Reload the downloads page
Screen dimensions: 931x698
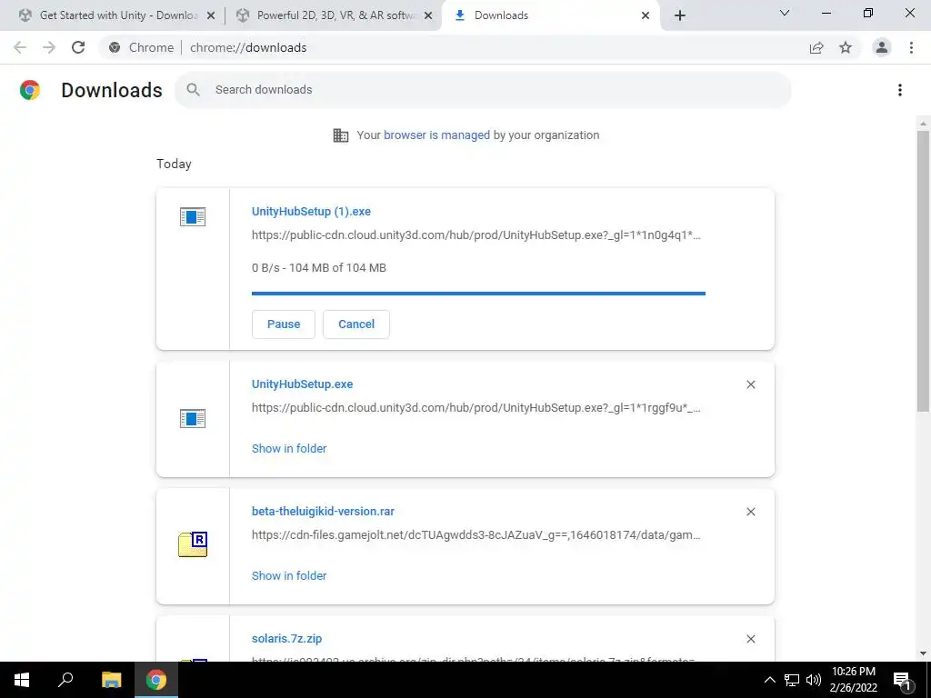[78, 47]
